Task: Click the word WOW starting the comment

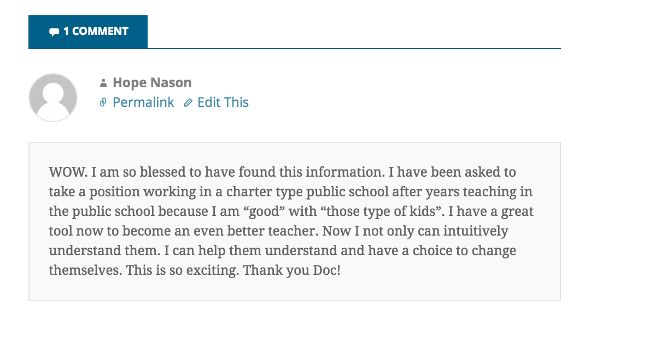Action: [66, 172]
